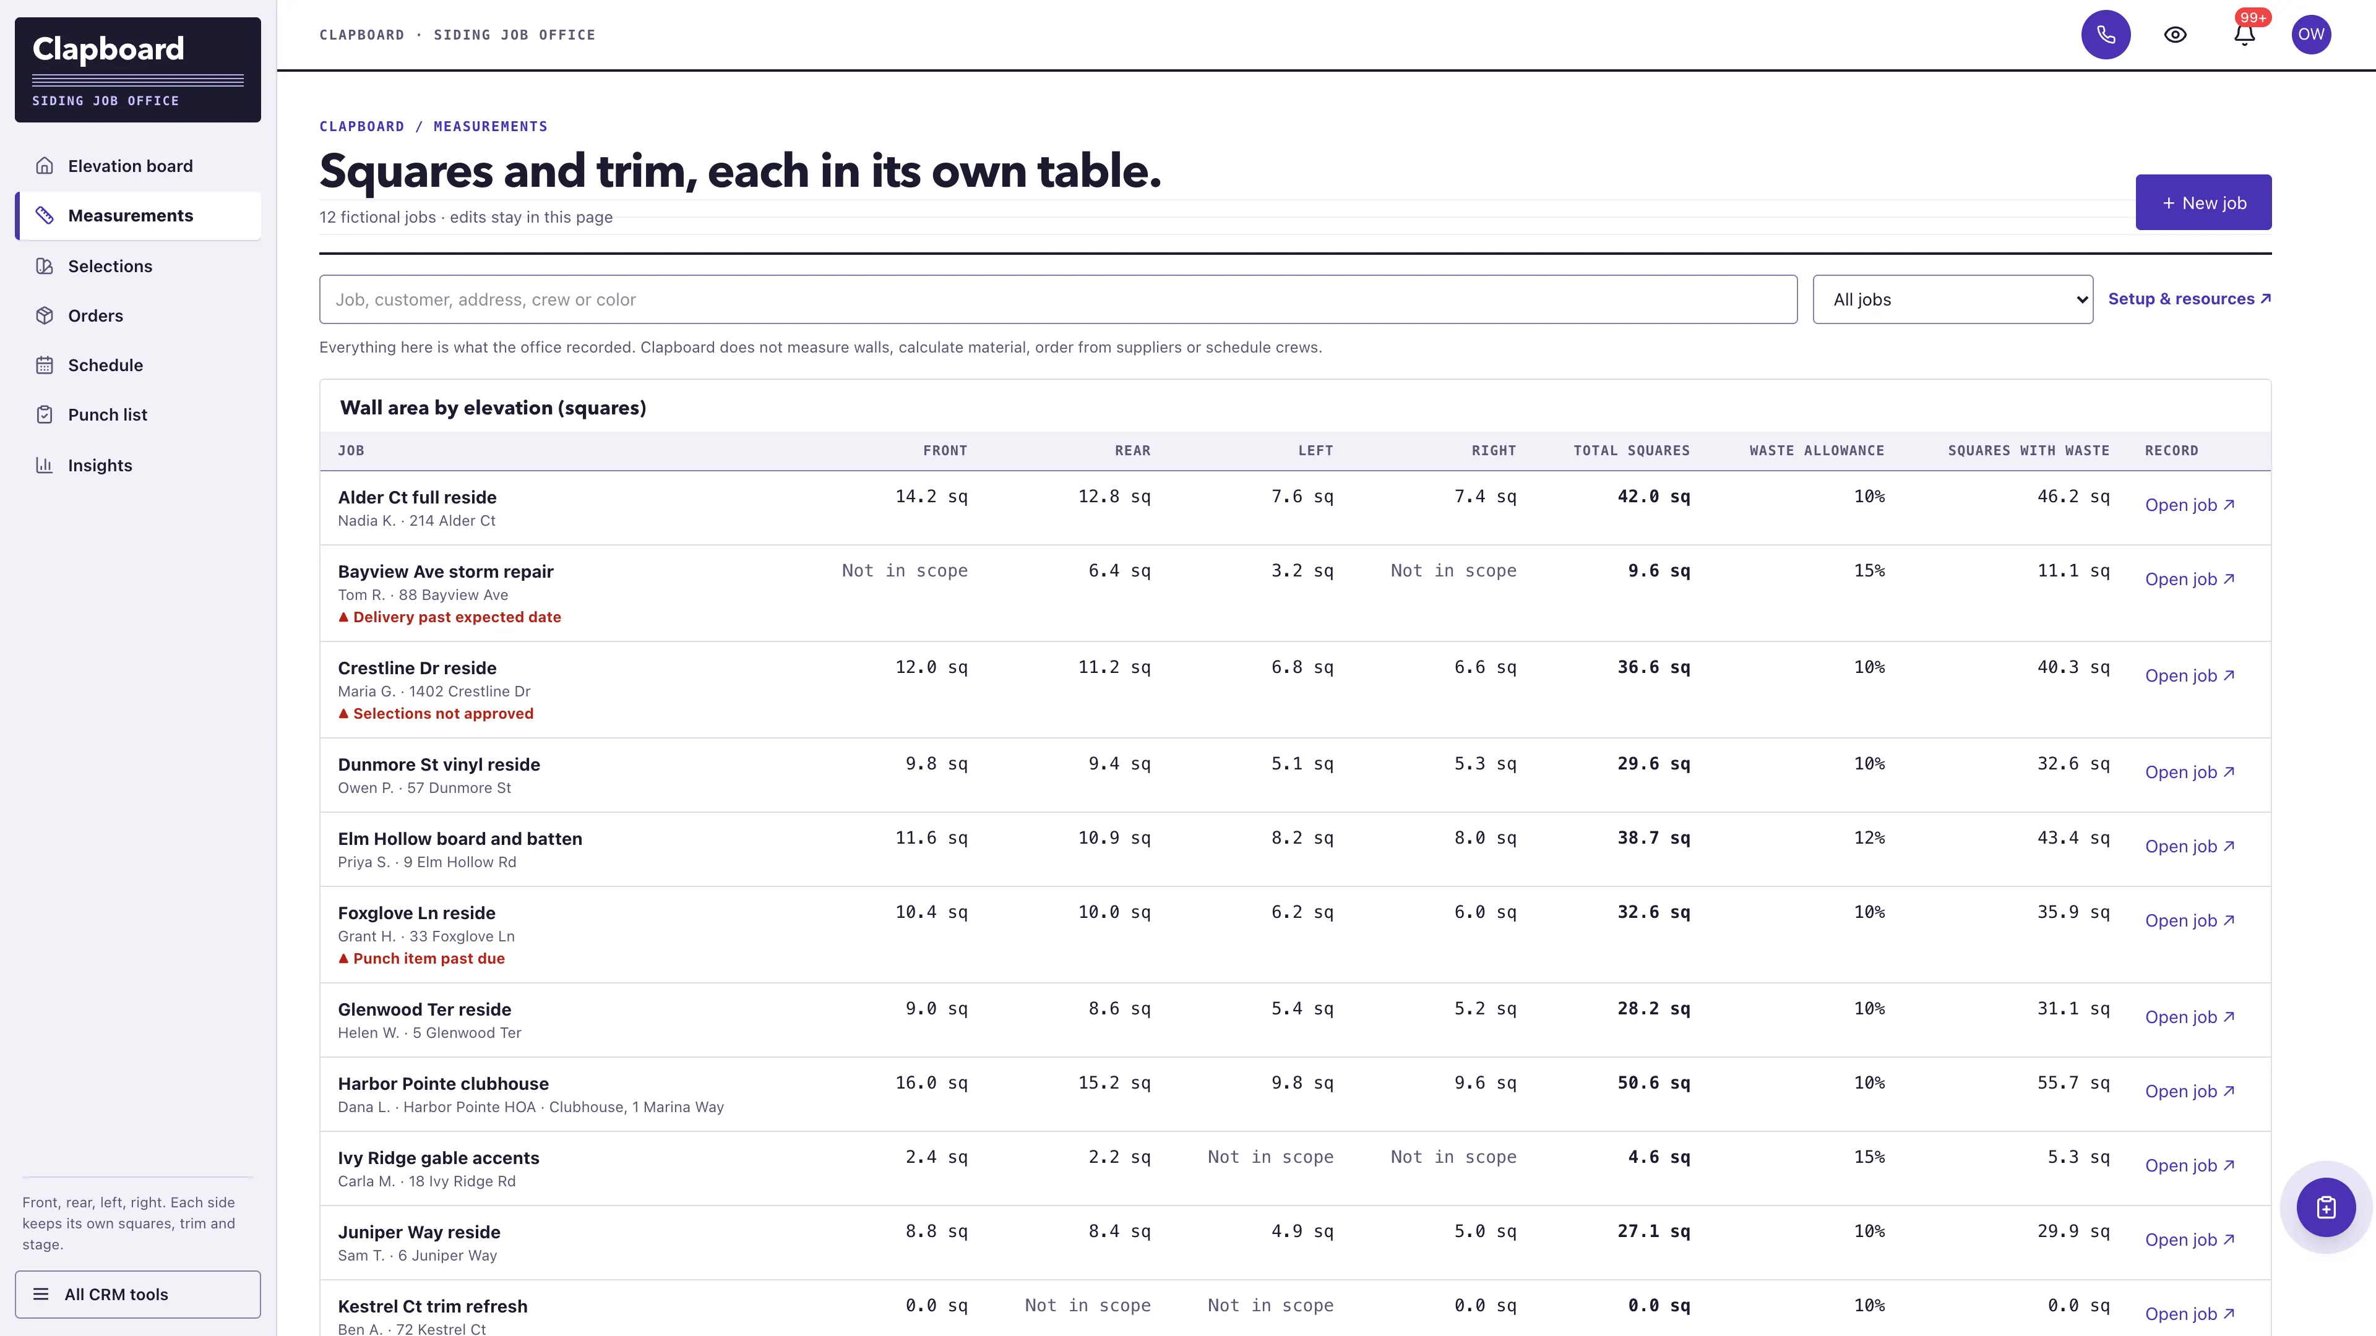Click the Selections swatch icon
This screenshot has width=2376, height=1336.
pyautogui.click(x=45, y=267)
